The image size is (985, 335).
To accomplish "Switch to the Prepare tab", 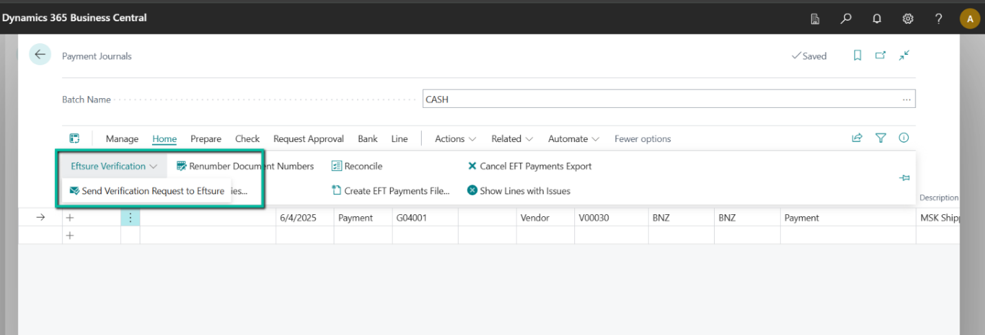I will [x=206, y=139].
